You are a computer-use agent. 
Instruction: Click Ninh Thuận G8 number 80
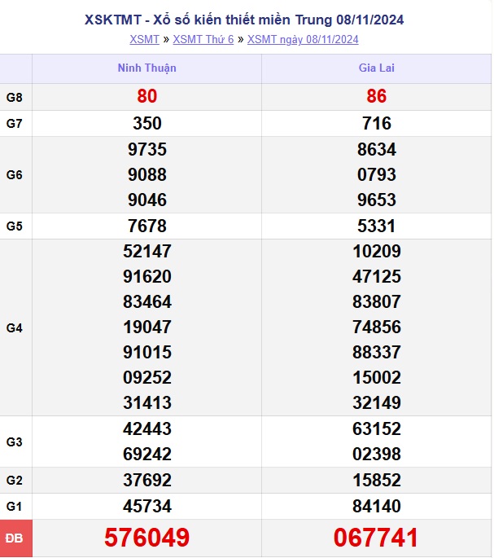click(x=147, y=97)
